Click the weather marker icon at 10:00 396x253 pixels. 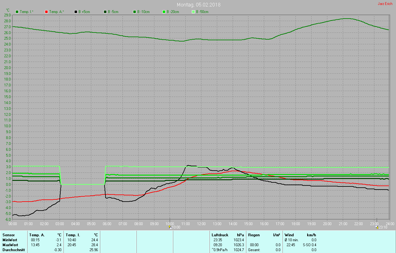tap(170, 227)
